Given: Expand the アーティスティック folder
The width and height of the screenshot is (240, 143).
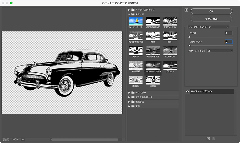Looking at the screenshot, I should (x=129, y=10).
